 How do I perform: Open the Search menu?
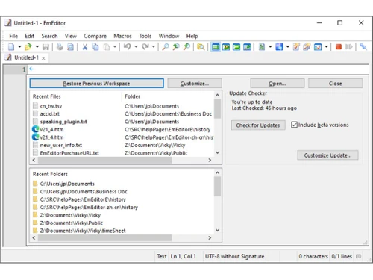pyautogui.click(x=49, y=36)
